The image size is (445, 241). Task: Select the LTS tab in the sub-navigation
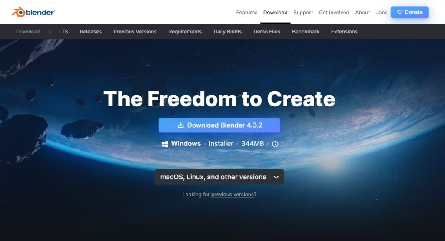63,32
